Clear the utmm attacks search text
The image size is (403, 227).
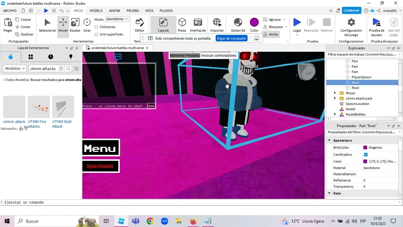tap(61, 68)
